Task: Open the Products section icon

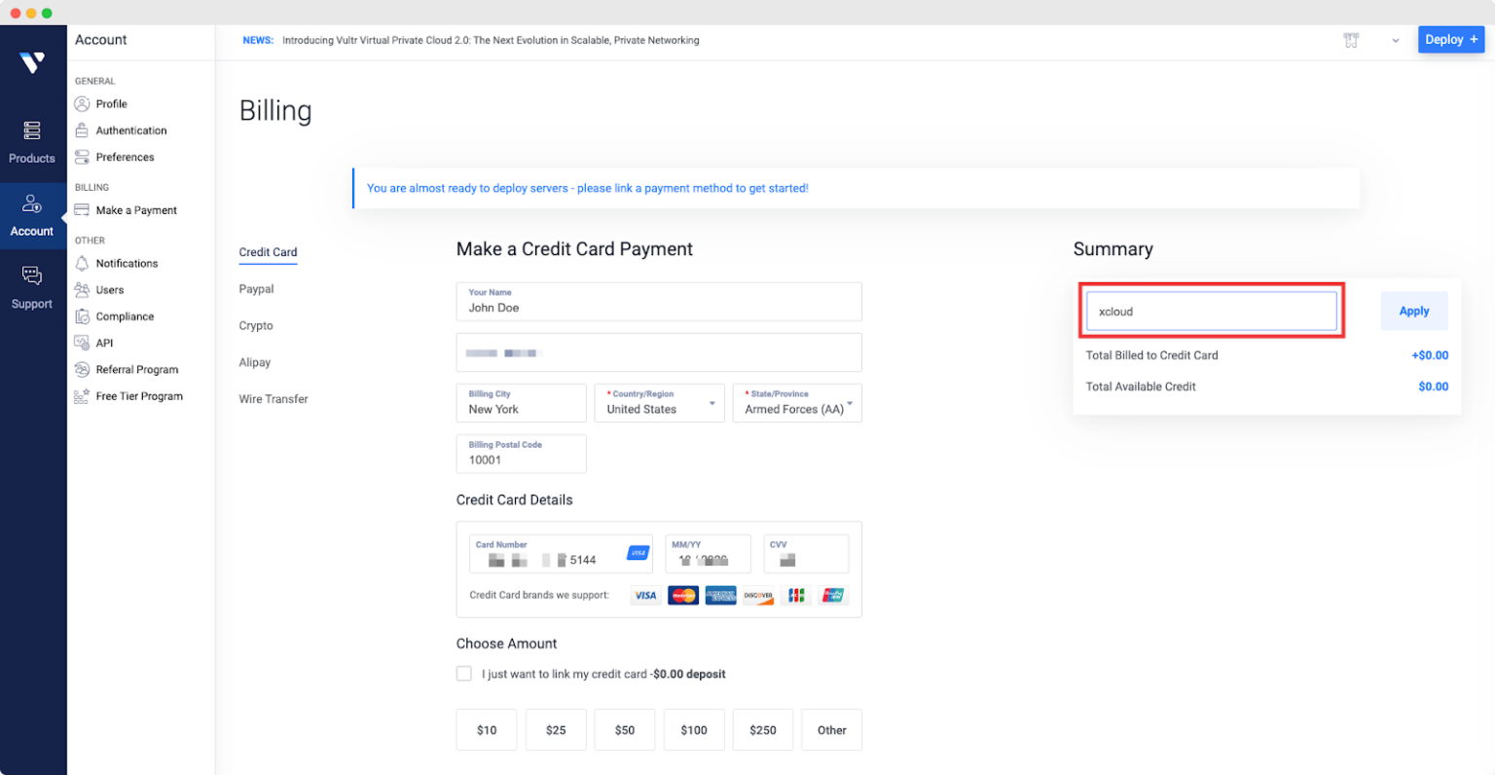Action: pos(32,130)
